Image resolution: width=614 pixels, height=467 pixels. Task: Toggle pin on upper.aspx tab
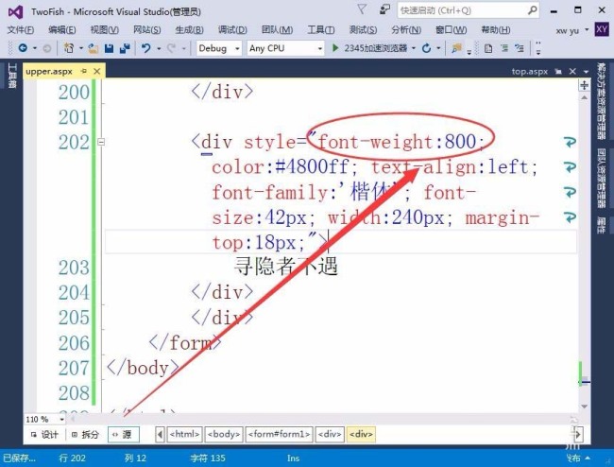83,71
